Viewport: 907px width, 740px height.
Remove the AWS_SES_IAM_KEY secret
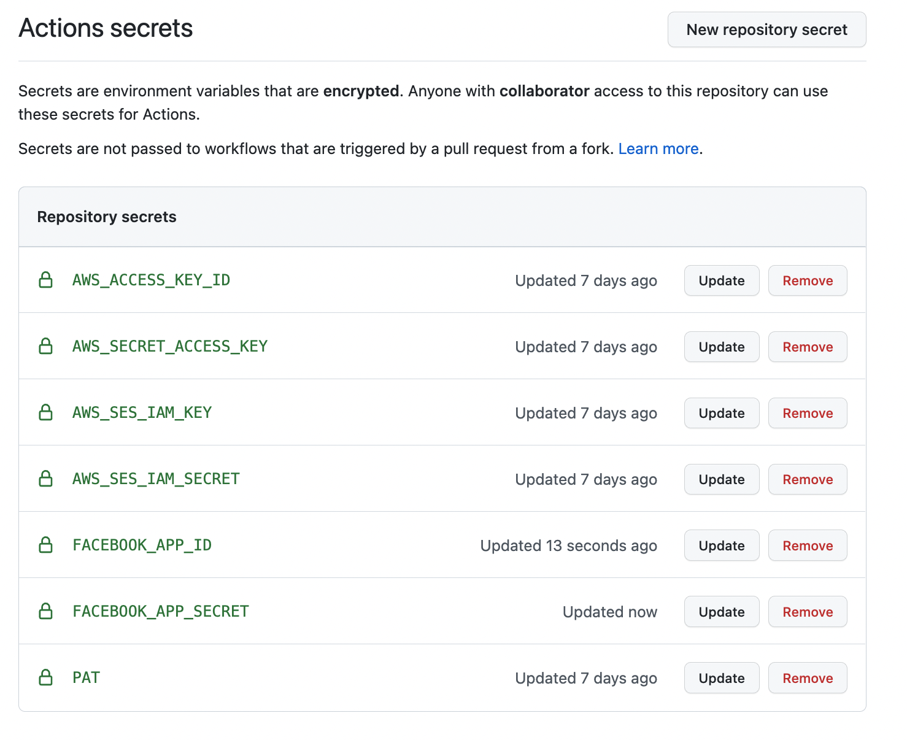[807, 413]
